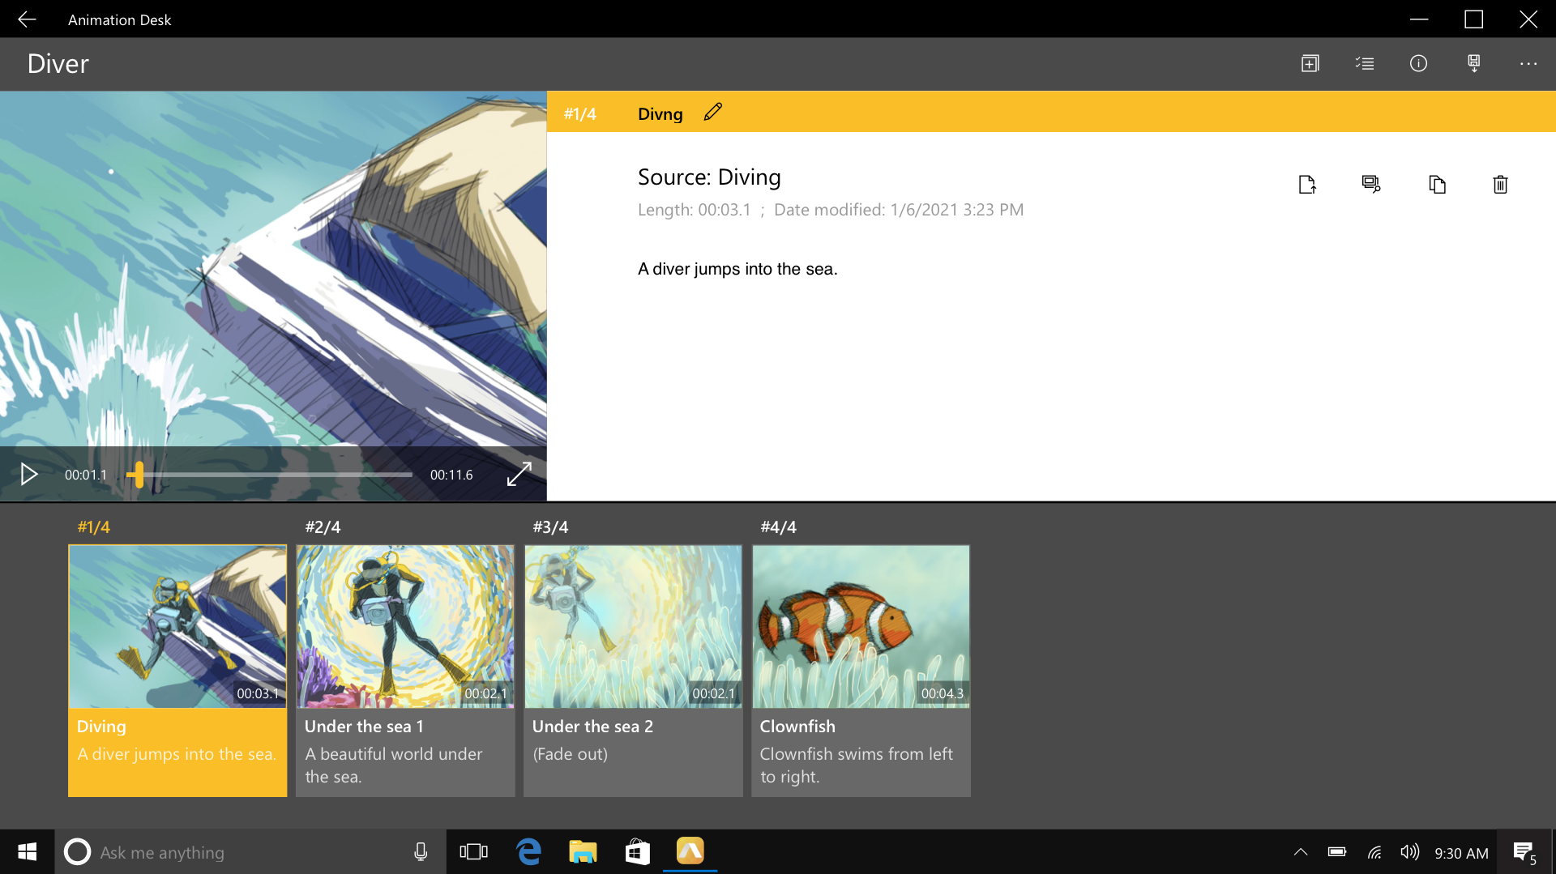1556x874 pixels.
Task: Upload a new source file for the clip
Action: point(1307,184)
